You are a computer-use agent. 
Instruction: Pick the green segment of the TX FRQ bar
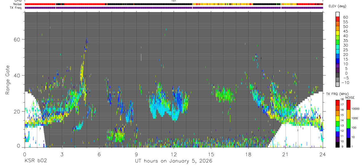(x=338, y=124)
